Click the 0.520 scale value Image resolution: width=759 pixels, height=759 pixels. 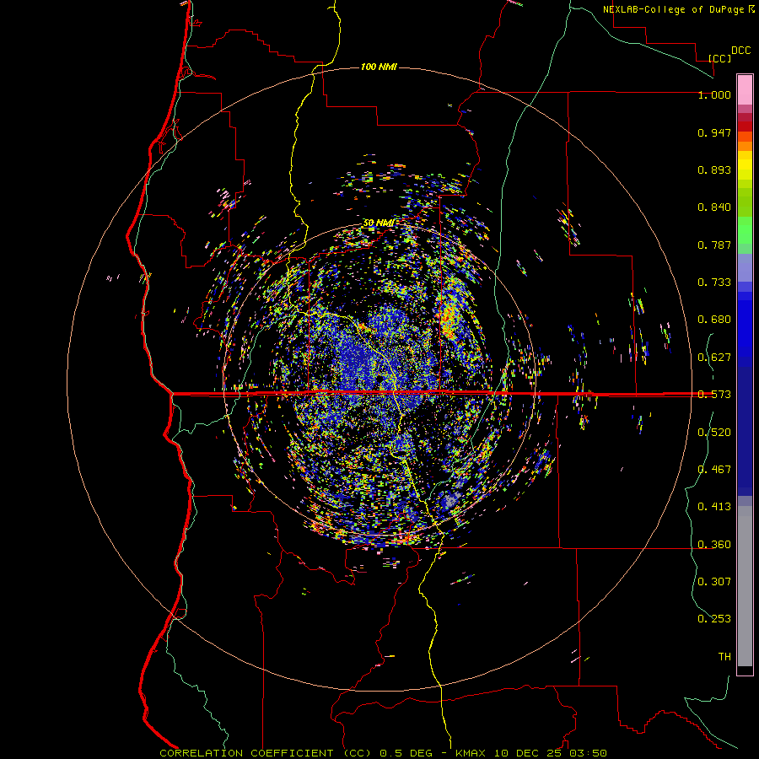pyautogui.click(x=714, y=433)
